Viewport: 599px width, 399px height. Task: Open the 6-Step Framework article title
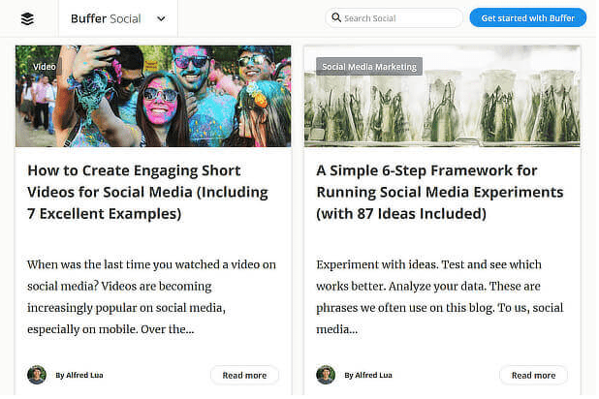(x=426, y=192)
